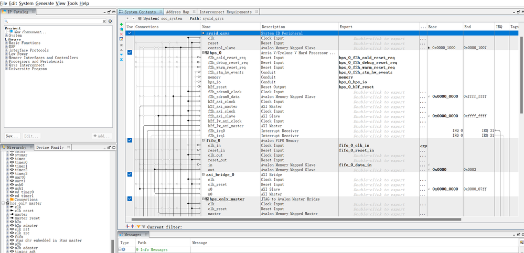
Task: Uncheck the Use checkbox for hps_0
Action: pyautogui.click(x=130, y=52)
